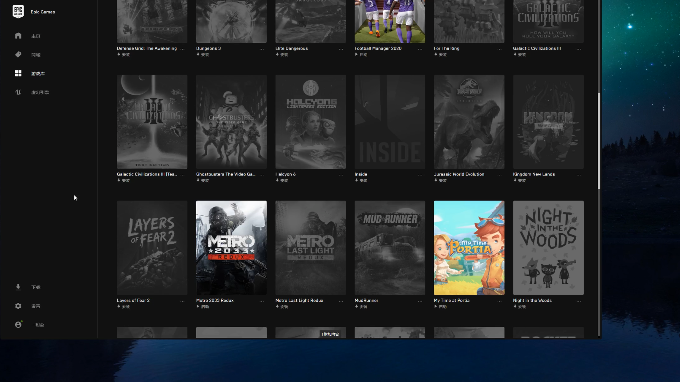Click the Galactic Civilizations III title text
Screen dimensions: 680x382
(537, 48)
